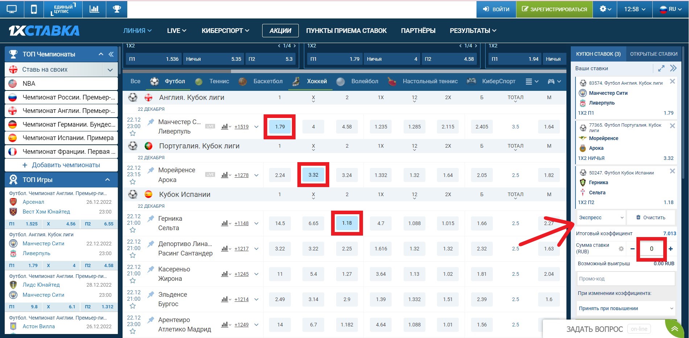Add Герника–Сельта match to favorites star
Image resolution: width=689 pixels, height=338 pixels.
pos(133,230)
